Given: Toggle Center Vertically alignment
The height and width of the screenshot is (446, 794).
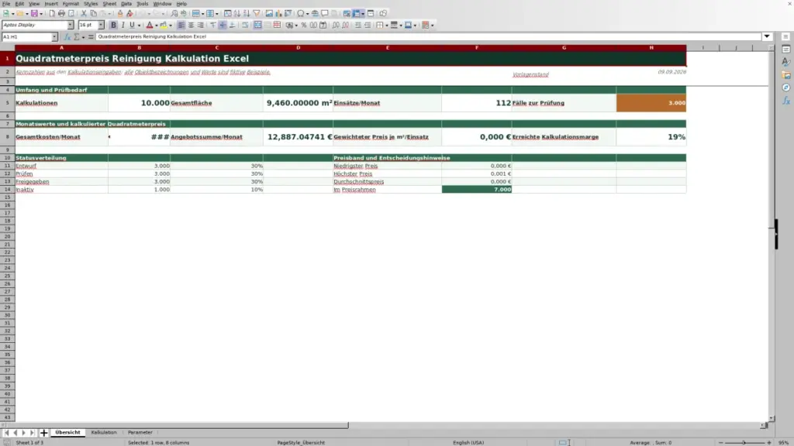Looking at the screenshot, I should click(x=223, y=26).
